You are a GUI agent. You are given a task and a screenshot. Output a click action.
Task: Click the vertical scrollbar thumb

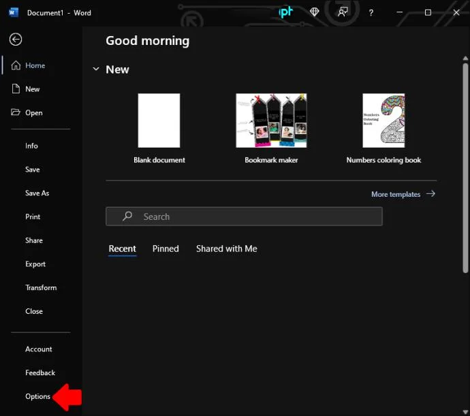[465, 168]
